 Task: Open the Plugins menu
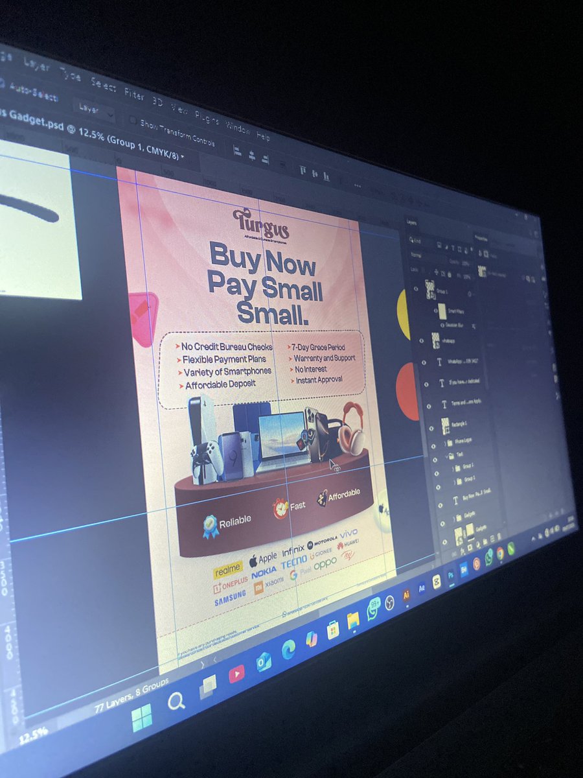pos(206,118)
